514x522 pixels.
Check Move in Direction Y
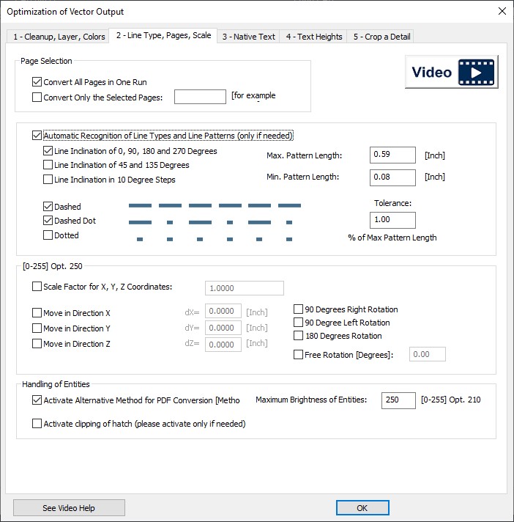click(x=37, y=328)
